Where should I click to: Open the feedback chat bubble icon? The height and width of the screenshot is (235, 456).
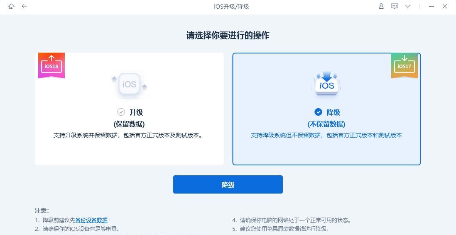395,6
